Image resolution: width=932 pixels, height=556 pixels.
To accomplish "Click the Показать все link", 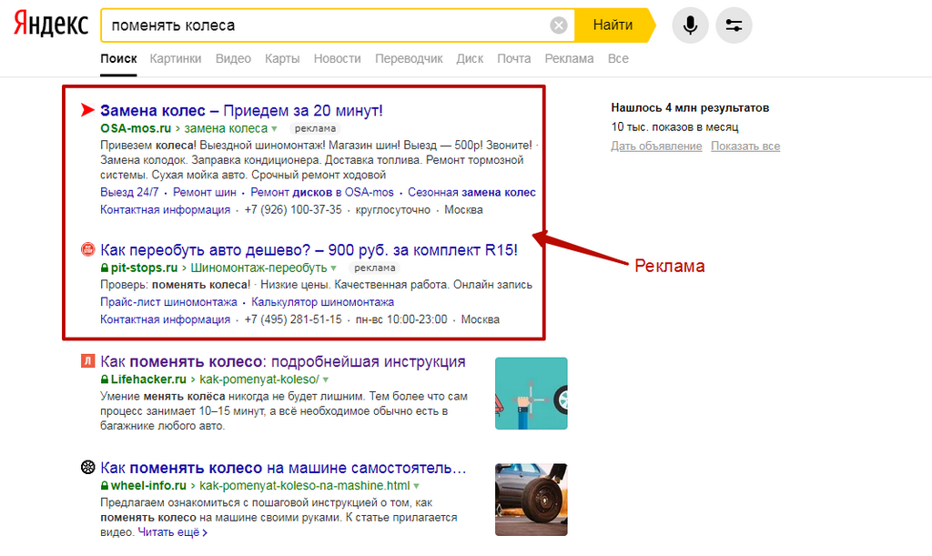I will tap(745, 147).
